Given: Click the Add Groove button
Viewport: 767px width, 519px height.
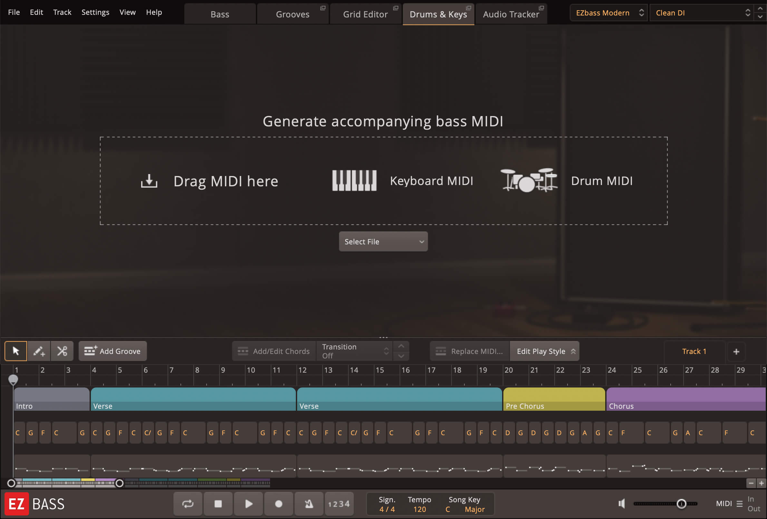Looking at the screenshot, I should pyautogui.click(x=112, y=351).
